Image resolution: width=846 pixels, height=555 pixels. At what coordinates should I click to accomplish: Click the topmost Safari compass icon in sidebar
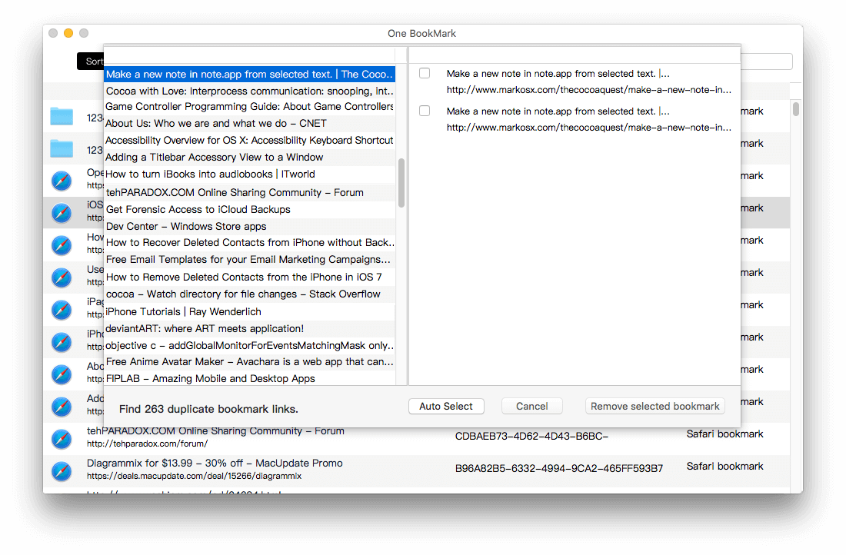(62, 181)
